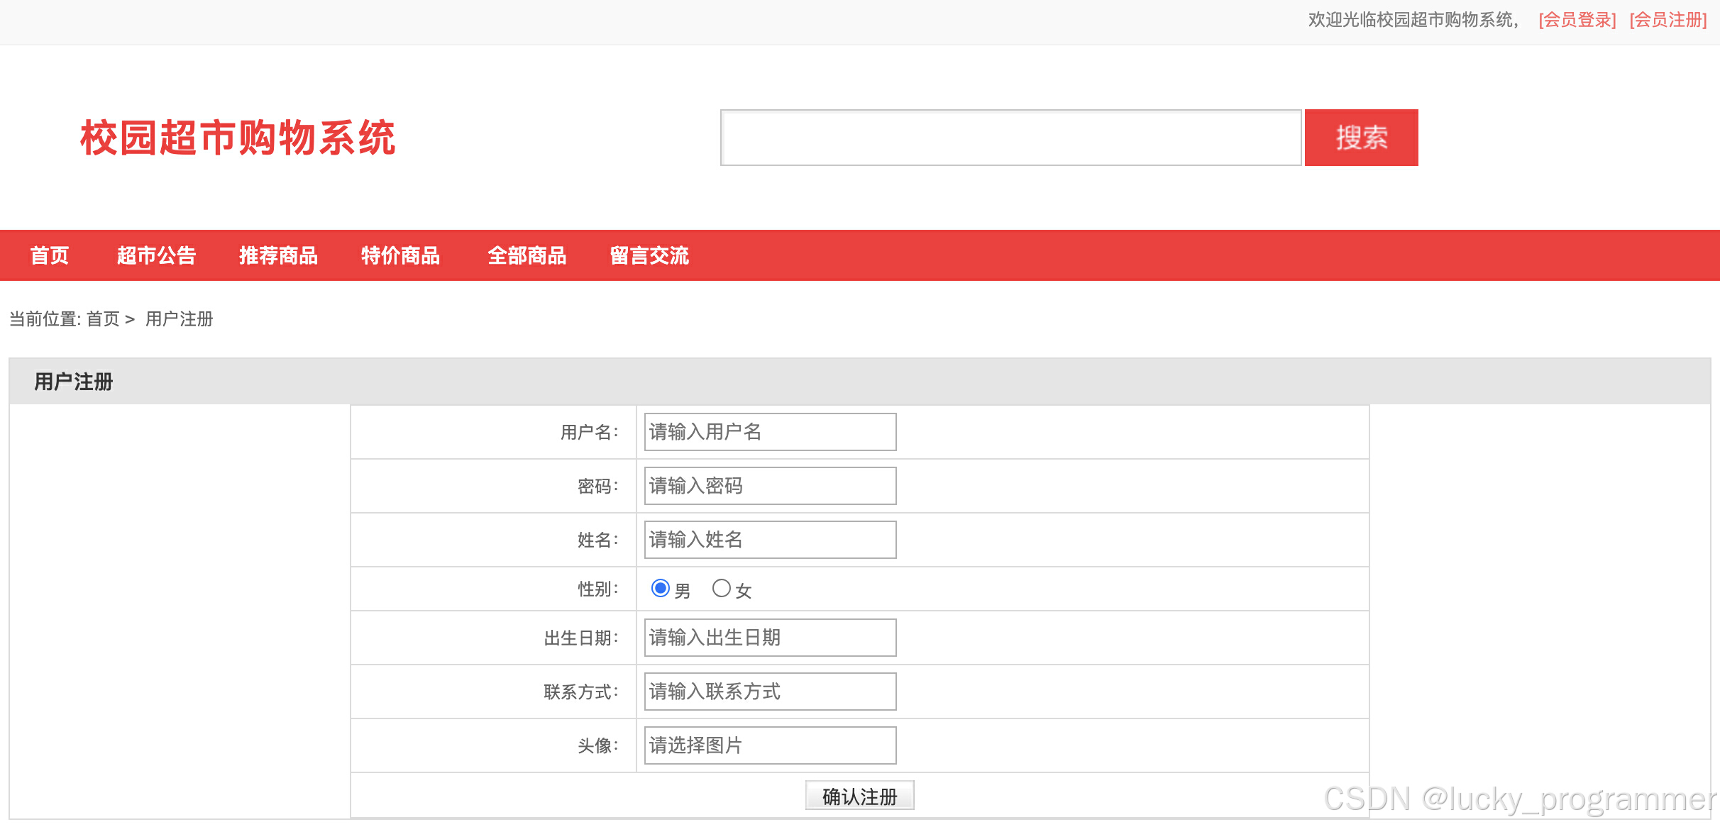
Task: Click the 搜索 search button
Action: pyautogui.click(x=1360, y=138)
